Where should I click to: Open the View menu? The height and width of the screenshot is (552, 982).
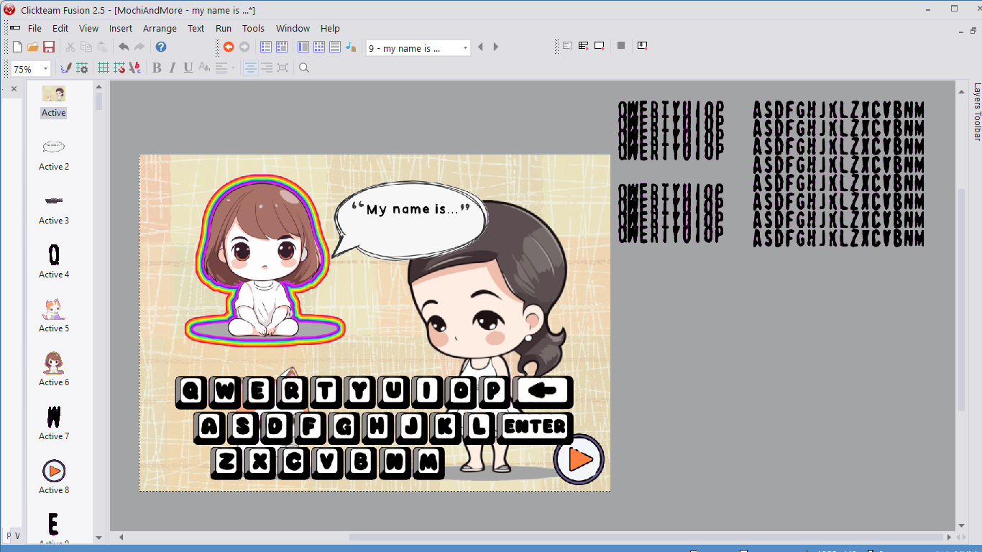pos(89,28)
